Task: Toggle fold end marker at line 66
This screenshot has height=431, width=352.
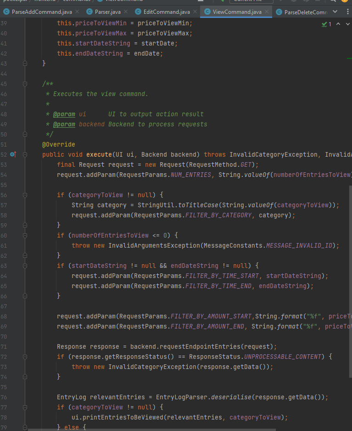Action: tap(25, 296)
